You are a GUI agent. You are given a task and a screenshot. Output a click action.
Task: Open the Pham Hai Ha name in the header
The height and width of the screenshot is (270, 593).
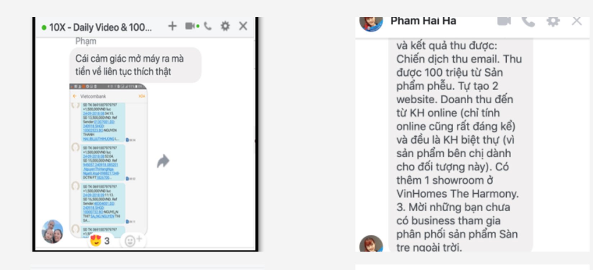(x=423, y=21)
